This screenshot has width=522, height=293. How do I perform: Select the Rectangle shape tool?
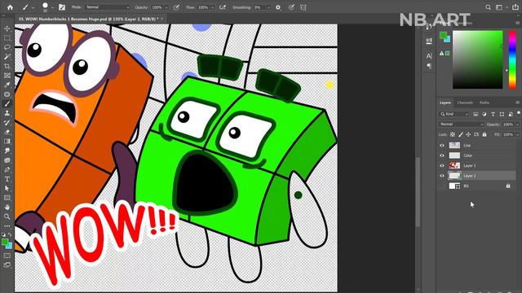(7, 198)
